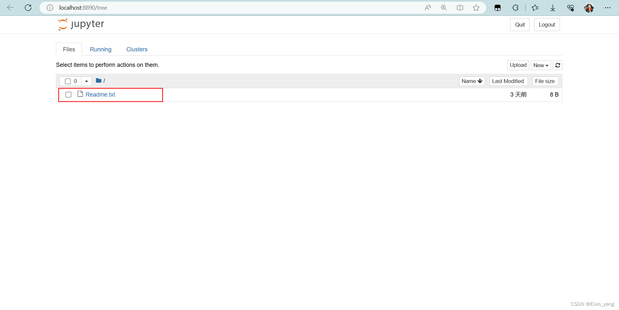The image size is (619, 310).
Task: Check the select-all checkbox above the file list
Action: click(67, 81)
